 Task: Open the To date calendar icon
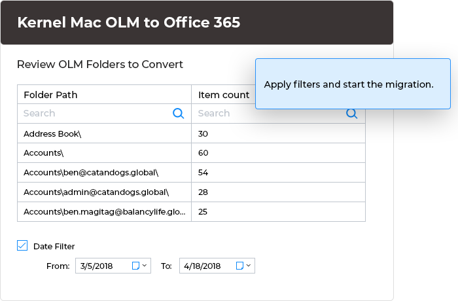pos(239,266)
